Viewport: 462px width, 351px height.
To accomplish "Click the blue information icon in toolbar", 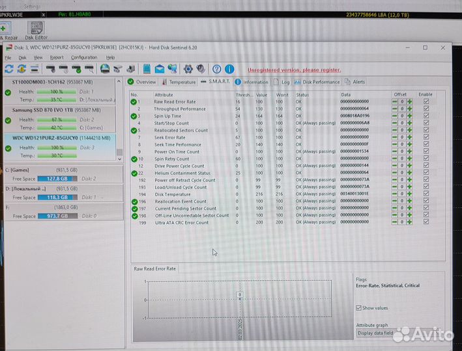I will [x=229, y=69].
